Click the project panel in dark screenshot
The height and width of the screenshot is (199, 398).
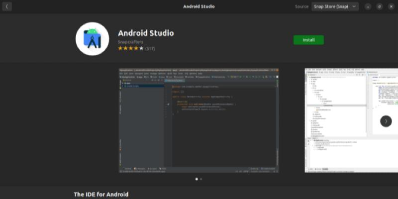point(142,124)
